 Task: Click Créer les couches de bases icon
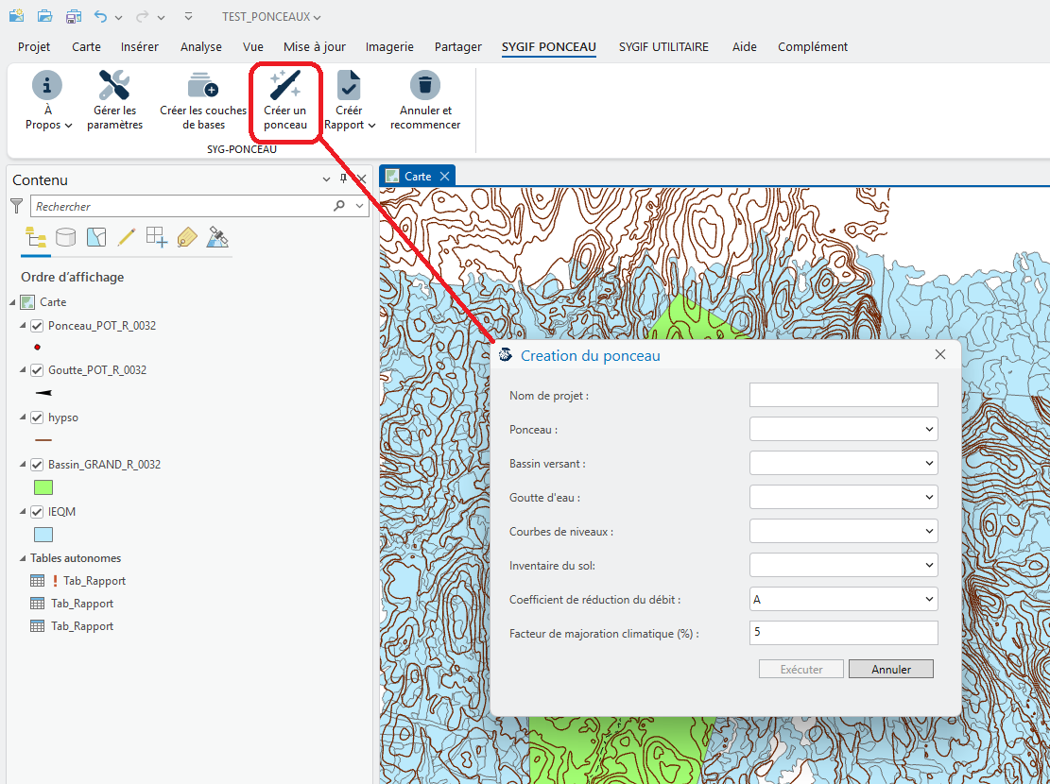pyautogui.click(x=202, y=86)
